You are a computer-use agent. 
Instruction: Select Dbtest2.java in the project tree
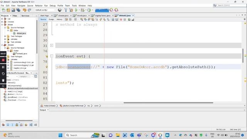(x=22, y=54)
